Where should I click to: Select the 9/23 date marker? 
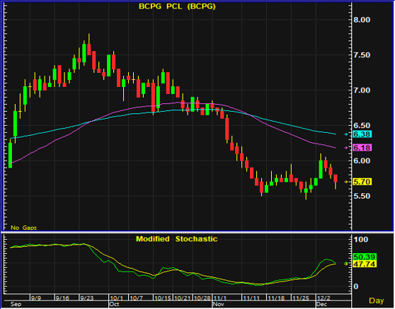pos(87,298)
